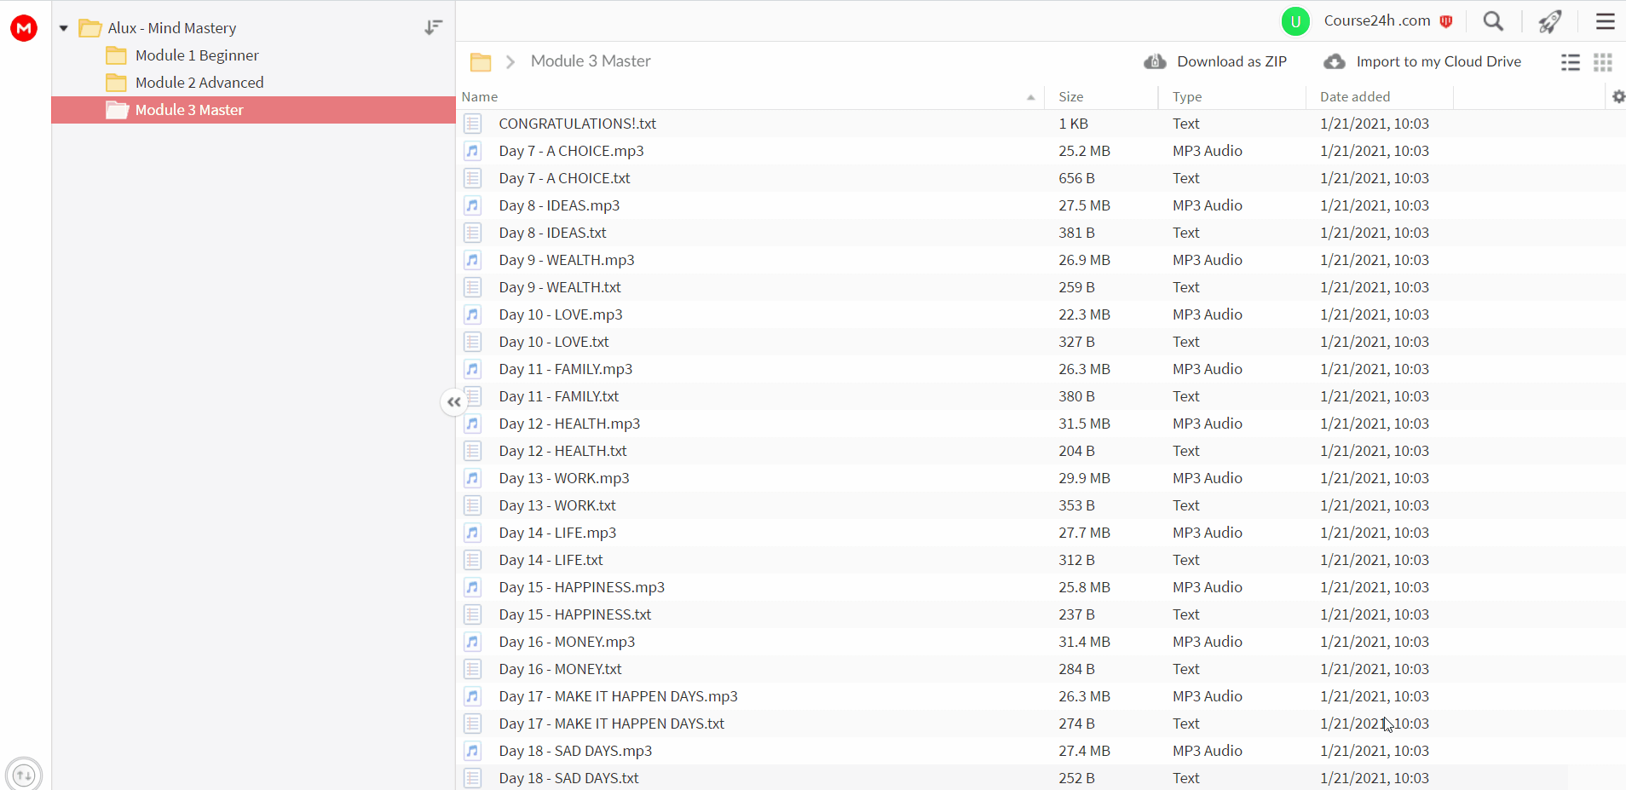The image size is (1626, 790).
Task: Click the MEGA logo icon
Action: 24,28
